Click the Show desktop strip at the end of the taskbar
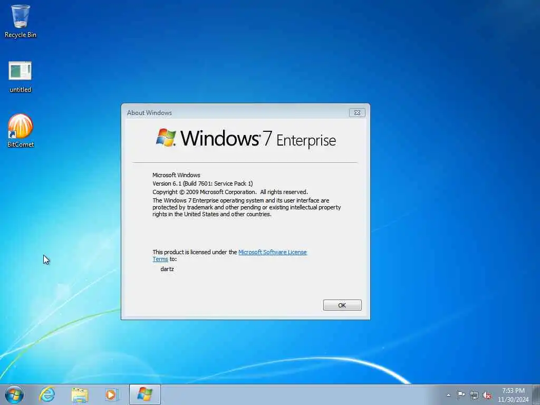This screenshot has width=540, height=405. 536,394
